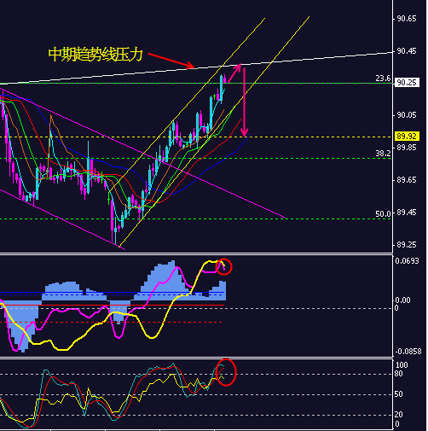
Task: Select the 89.25 price axis value
Action: tap(407, 245)
